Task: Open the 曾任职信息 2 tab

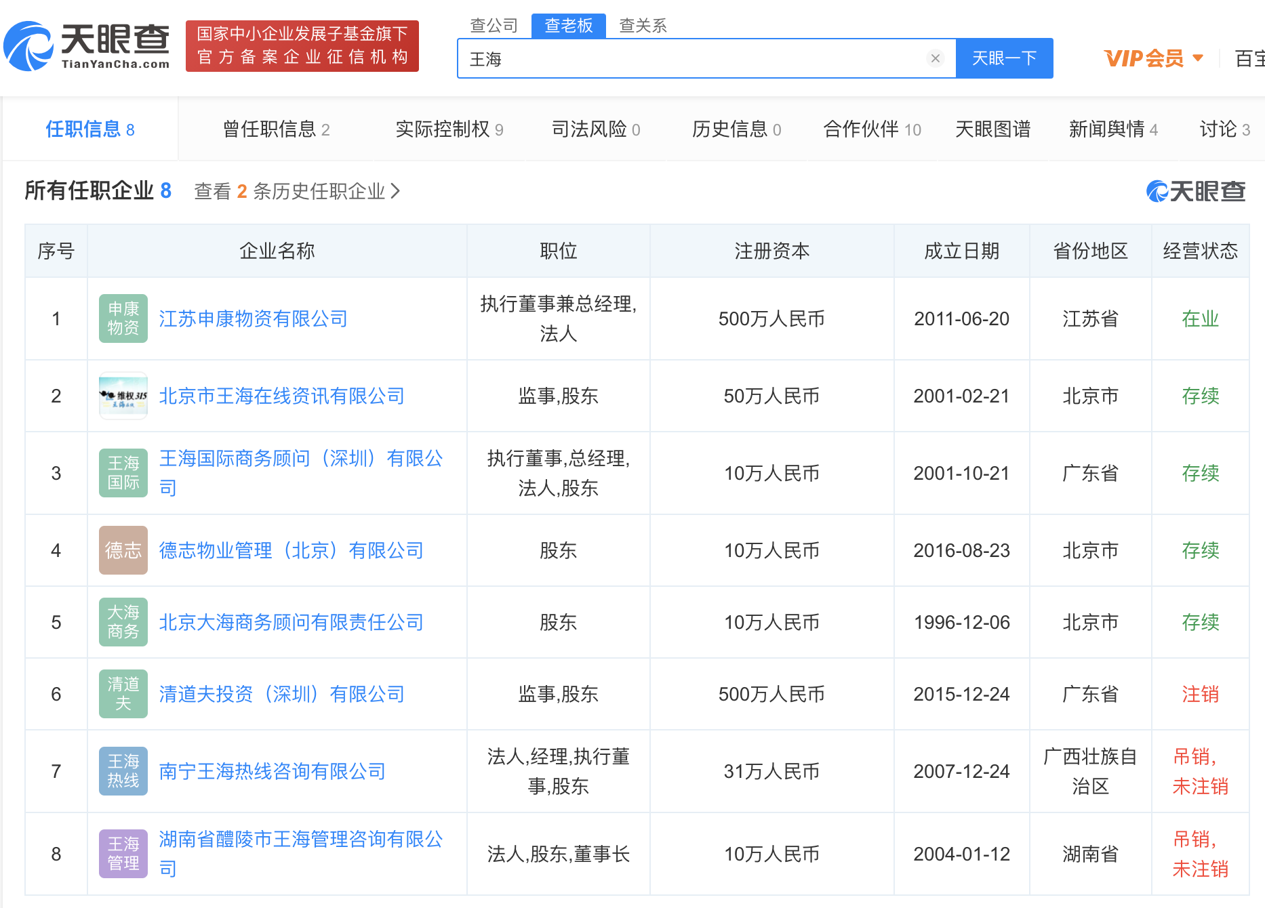Action: [277, 129]
